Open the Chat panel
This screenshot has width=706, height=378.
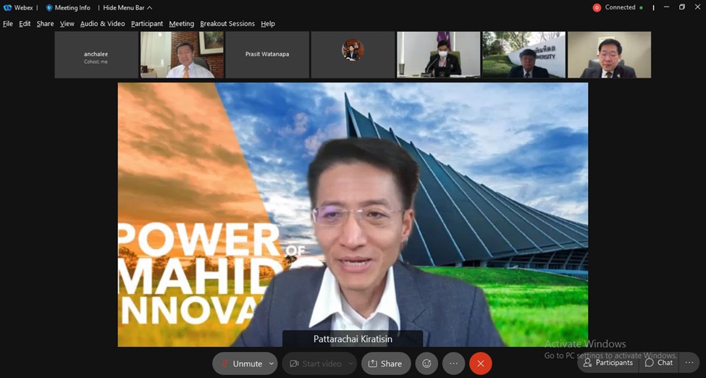pyautogui.click(x=659, y=363)
